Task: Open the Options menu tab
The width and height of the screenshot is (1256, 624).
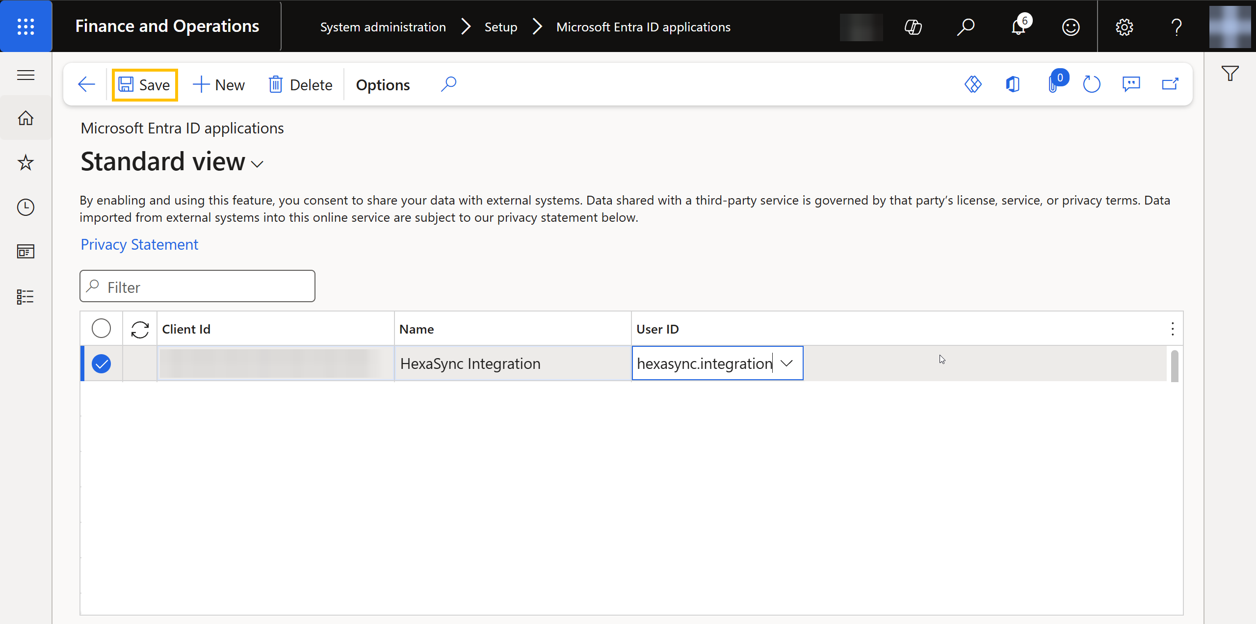Action: (383, 85)
